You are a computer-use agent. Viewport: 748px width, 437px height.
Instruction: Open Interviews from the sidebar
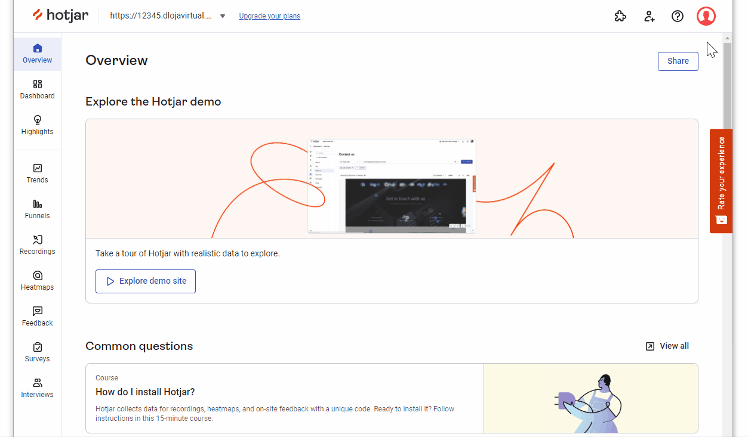(x=38, y=388)
